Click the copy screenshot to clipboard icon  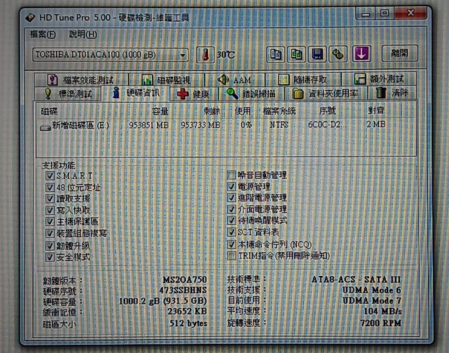(x=296, y=54)
